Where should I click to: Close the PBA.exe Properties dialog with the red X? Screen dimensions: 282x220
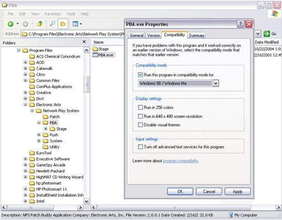coord(249,24)
